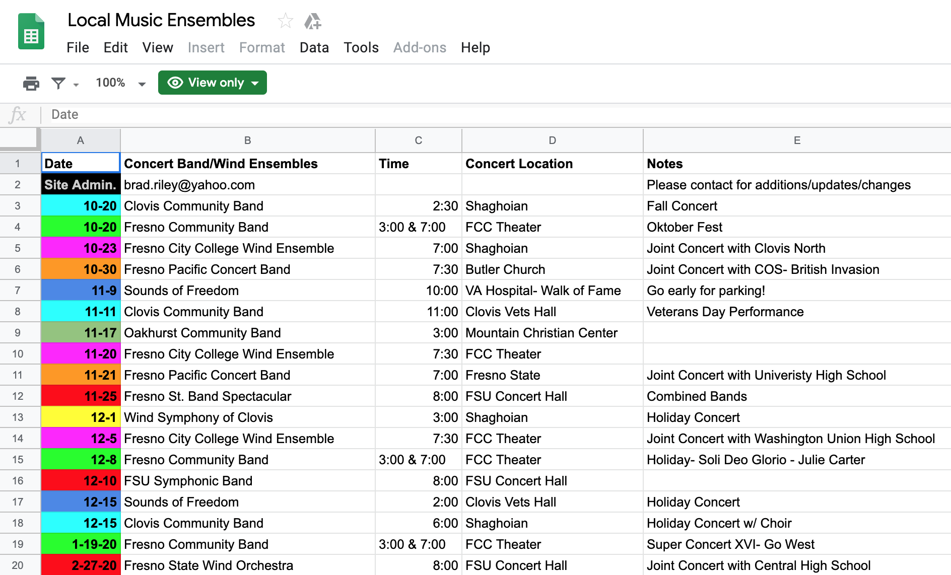
Task: Click the formula bar showing Date
Action: [453, 115]
